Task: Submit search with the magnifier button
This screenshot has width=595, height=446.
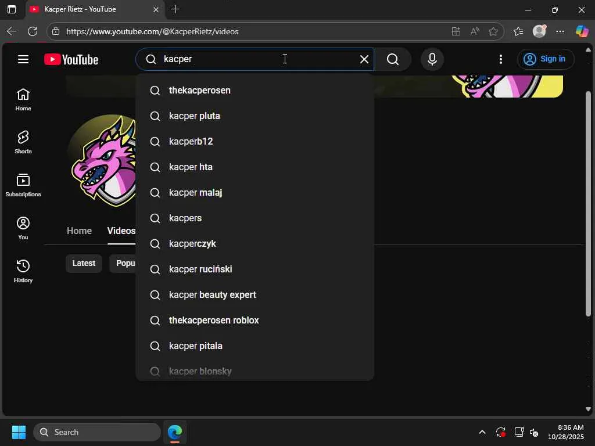Action: [x=393, y=59]
